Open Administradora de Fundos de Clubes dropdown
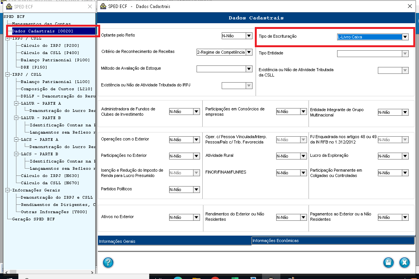Viewport: 419px width, 279px height. pos(197,112)
